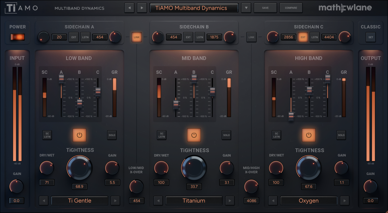The width and height of the screenshot is (388, 213).
Task: Click the Low Band sidechain A fader
Action: tap(61, 79)
